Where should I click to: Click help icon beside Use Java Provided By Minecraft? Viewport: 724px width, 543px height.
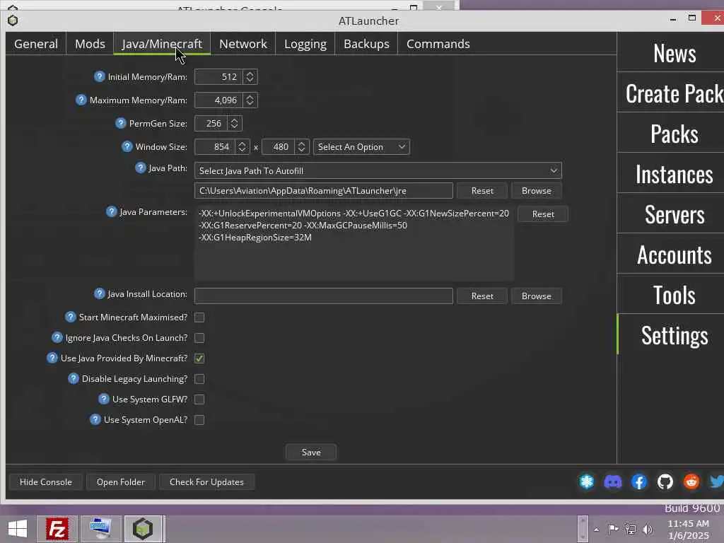coord(52,358)
